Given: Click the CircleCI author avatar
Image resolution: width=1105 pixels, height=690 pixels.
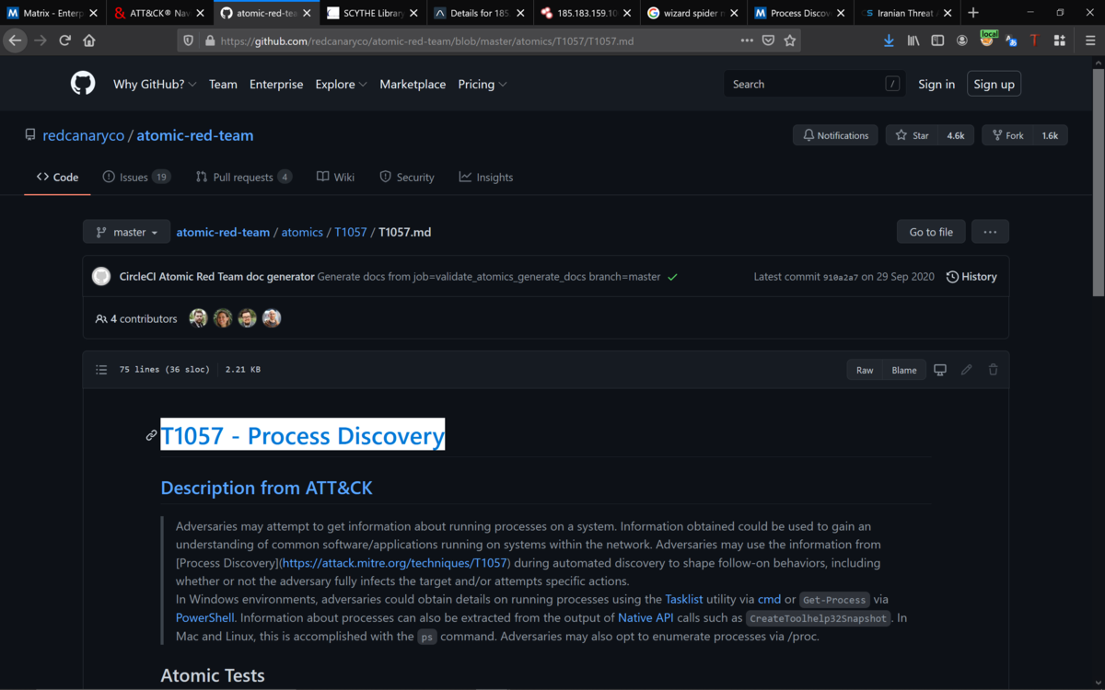Looking at the screenshot, I should 101,276.
